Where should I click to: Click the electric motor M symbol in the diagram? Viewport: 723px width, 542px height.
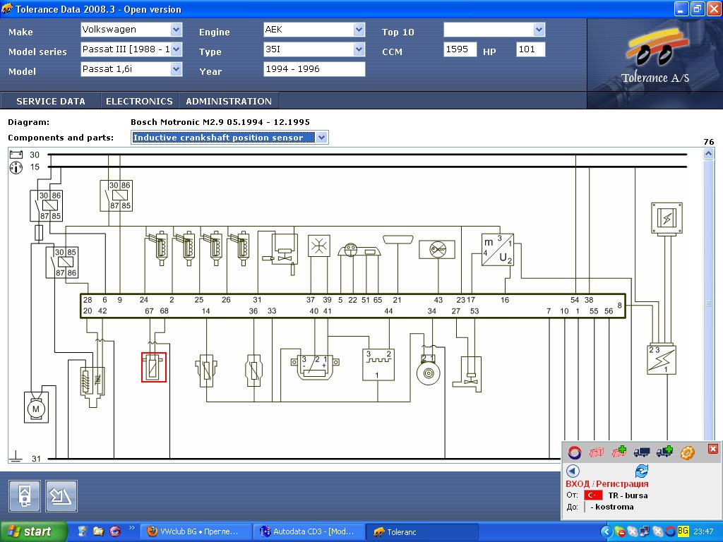click(x=36, y=409)
